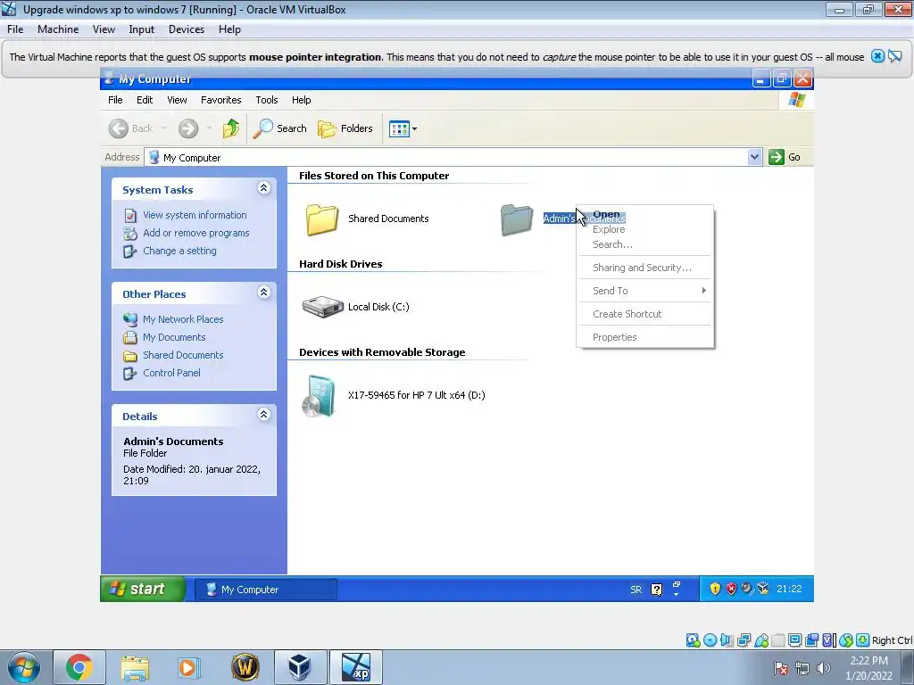Image resolution: width=914 pixels, height=685 pixels.
Task: Open the Search toolbar button
Action: click(x=279, y=128)
